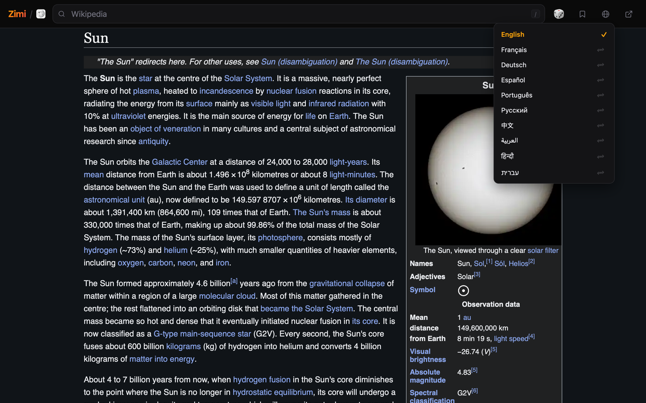This screenshot has height=403, width=646.
Task: Click the Sun article heading
Action: (x=96, y=38)
